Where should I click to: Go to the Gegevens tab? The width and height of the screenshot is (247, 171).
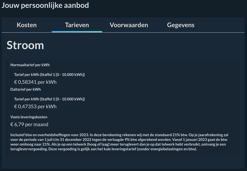pos(181,25)
